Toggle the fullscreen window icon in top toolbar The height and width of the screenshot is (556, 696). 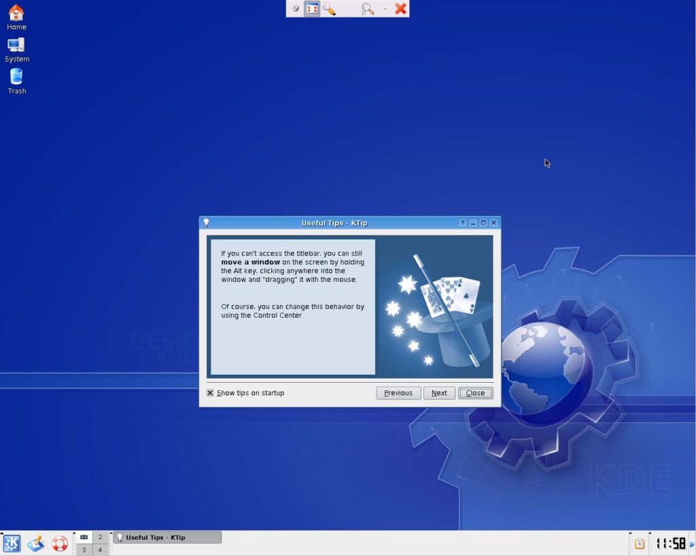pyautogui.click(x=312, y=8)
